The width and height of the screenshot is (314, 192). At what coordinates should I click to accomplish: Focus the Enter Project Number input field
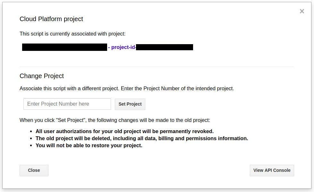point(67,104)
